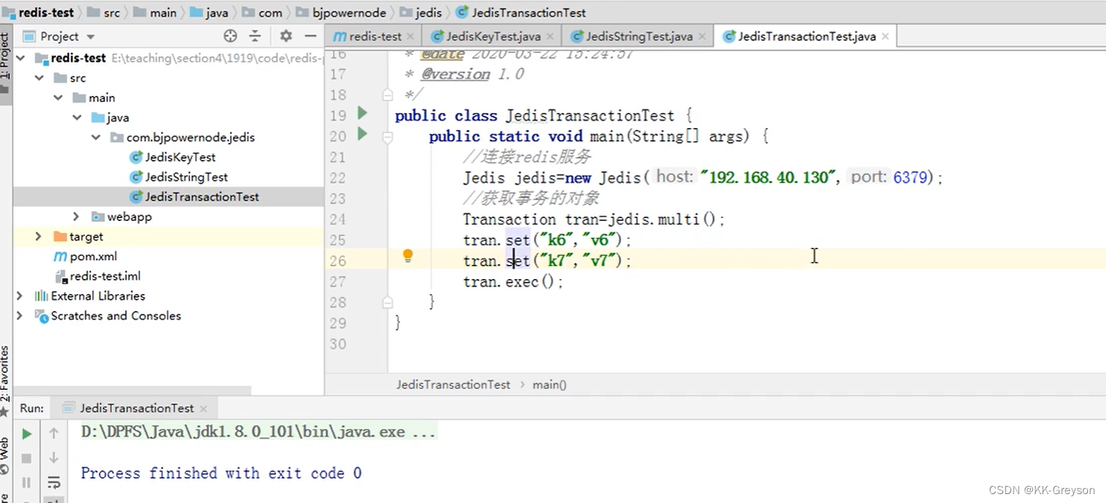Close the JedisKeyTest.java tab

click(551, 36)
